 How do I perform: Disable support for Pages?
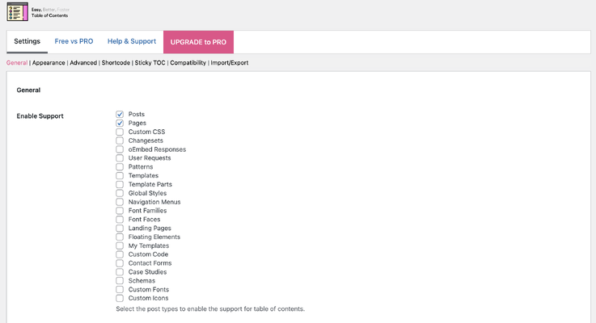pos(120,124)
